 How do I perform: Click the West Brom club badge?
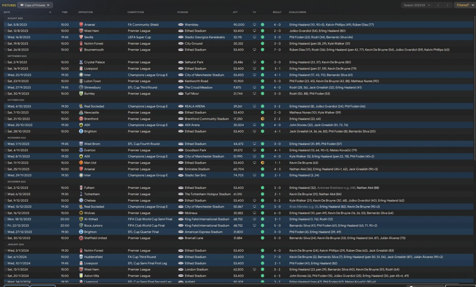pyautogui.click(x=81, y=144)
